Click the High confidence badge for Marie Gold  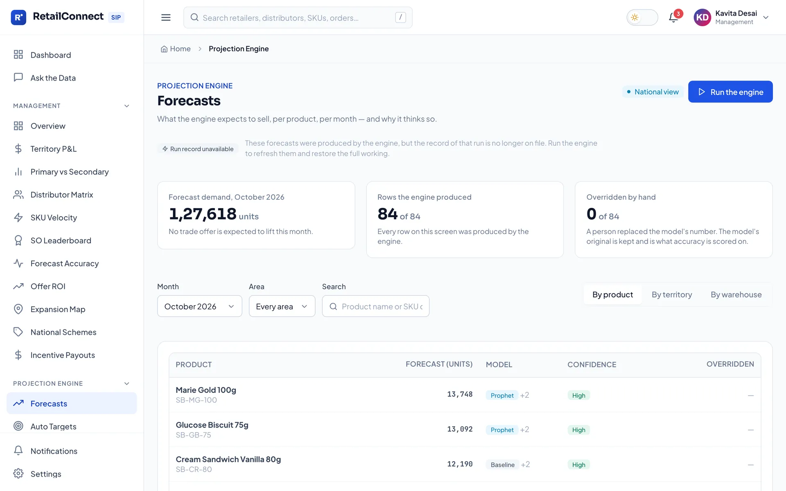(x=578, y=395)
